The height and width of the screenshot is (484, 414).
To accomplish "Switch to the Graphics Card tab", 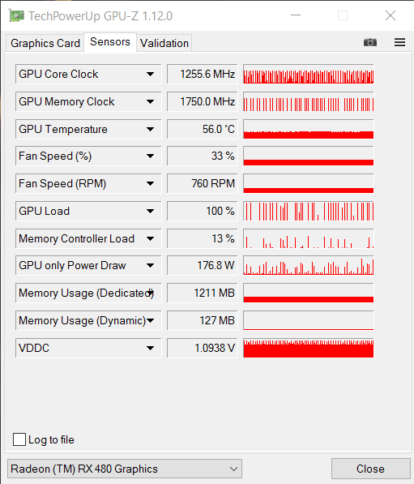I will pos(45,43).
